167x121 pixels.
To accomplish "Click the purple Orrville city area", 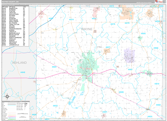I will click(129, 56).
